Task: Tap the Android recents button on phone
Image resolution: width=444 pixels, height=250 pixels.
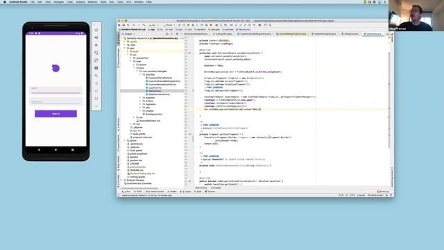Action: pos(73,150)
